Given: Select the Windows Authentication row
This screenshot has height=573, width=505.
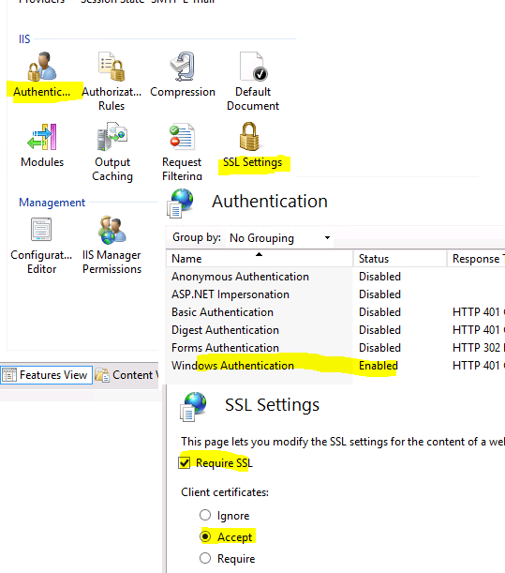Looking at the screenshot, I should [335, 366].
